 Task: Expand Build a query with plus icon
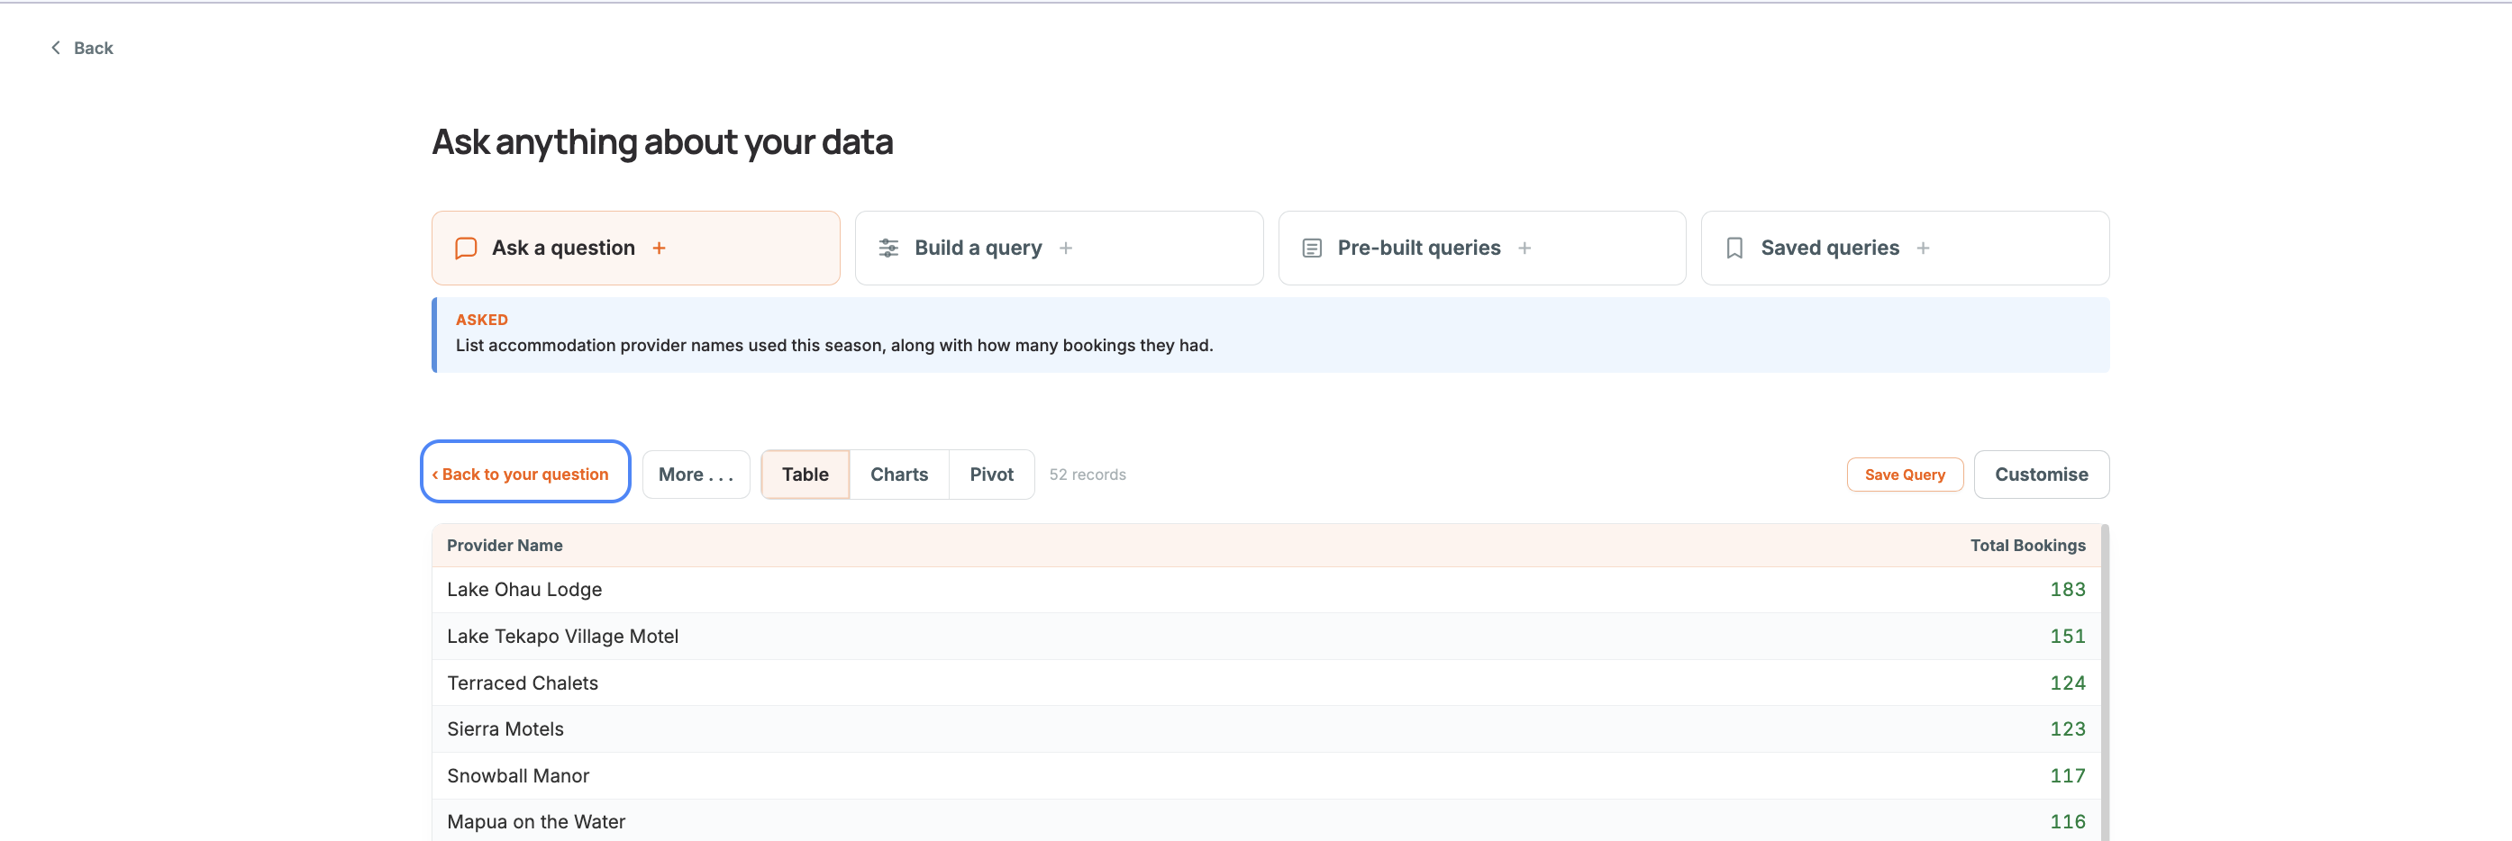click(x=1066, y=249)
